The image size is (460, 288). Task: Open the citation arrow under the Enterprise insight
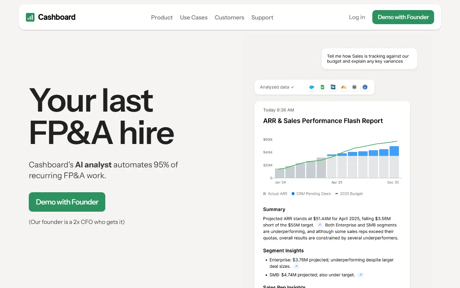(296, 266)
